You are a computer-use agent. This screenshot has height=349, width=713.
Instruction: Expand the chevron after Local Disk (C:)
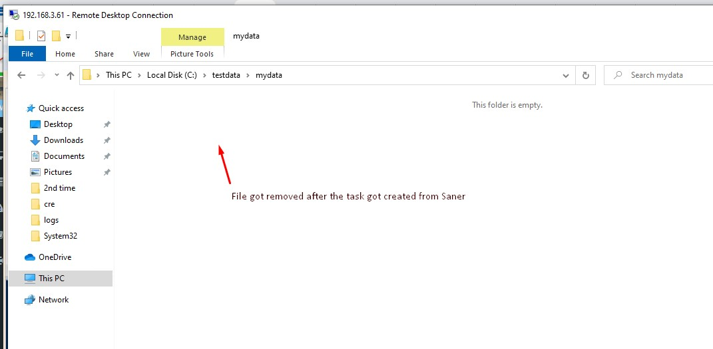204,75
